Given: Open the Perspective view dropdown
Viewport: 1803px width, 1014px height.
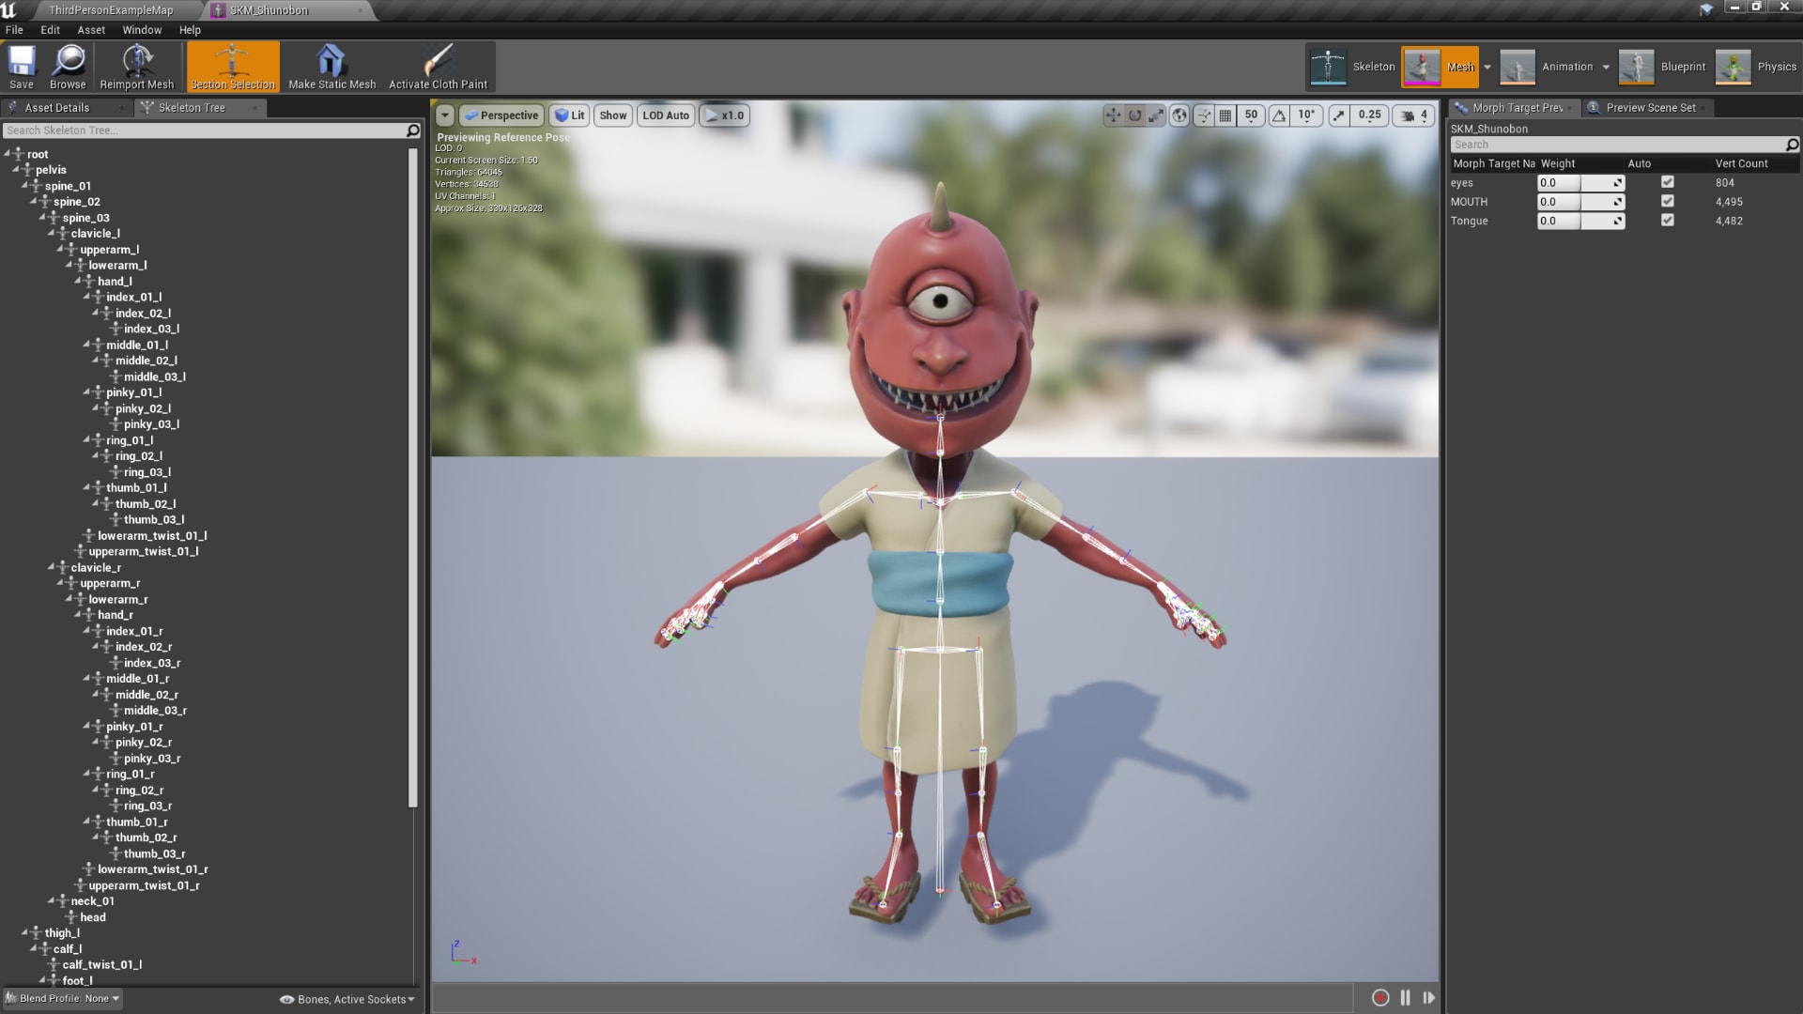Looking at the screenshot, I should [x=501, y=115].
